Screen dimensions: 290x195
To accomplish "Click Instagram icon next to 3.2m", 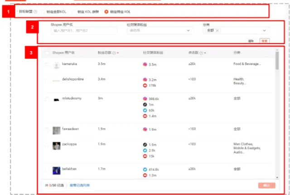I will 145,80.
